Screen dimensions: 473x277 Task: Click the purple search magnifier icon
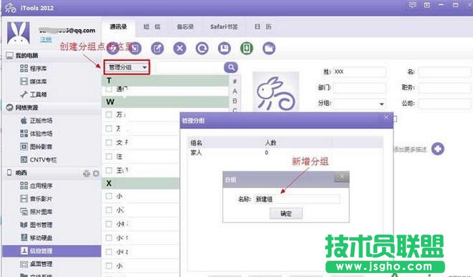(x=231, y=67)
